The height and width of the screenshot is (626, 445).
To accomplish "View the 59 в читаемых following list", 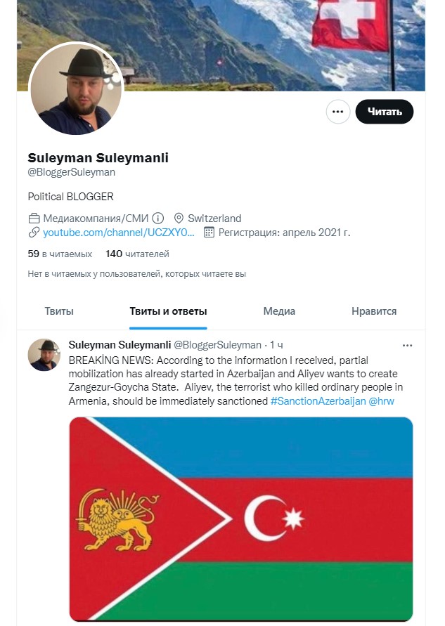I will coord(60,254).
